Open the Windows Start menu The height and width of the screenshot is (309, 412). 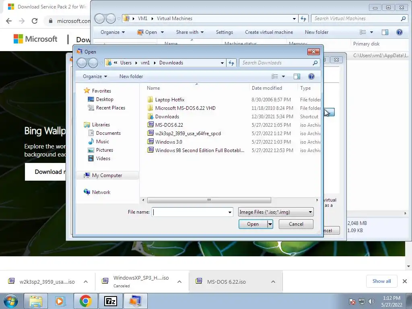[x=10, y=301]
